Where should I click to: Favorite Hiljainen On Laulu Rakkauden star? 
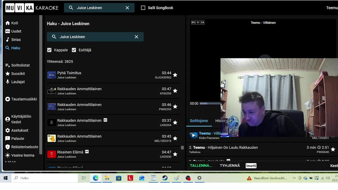click(333, 149)
